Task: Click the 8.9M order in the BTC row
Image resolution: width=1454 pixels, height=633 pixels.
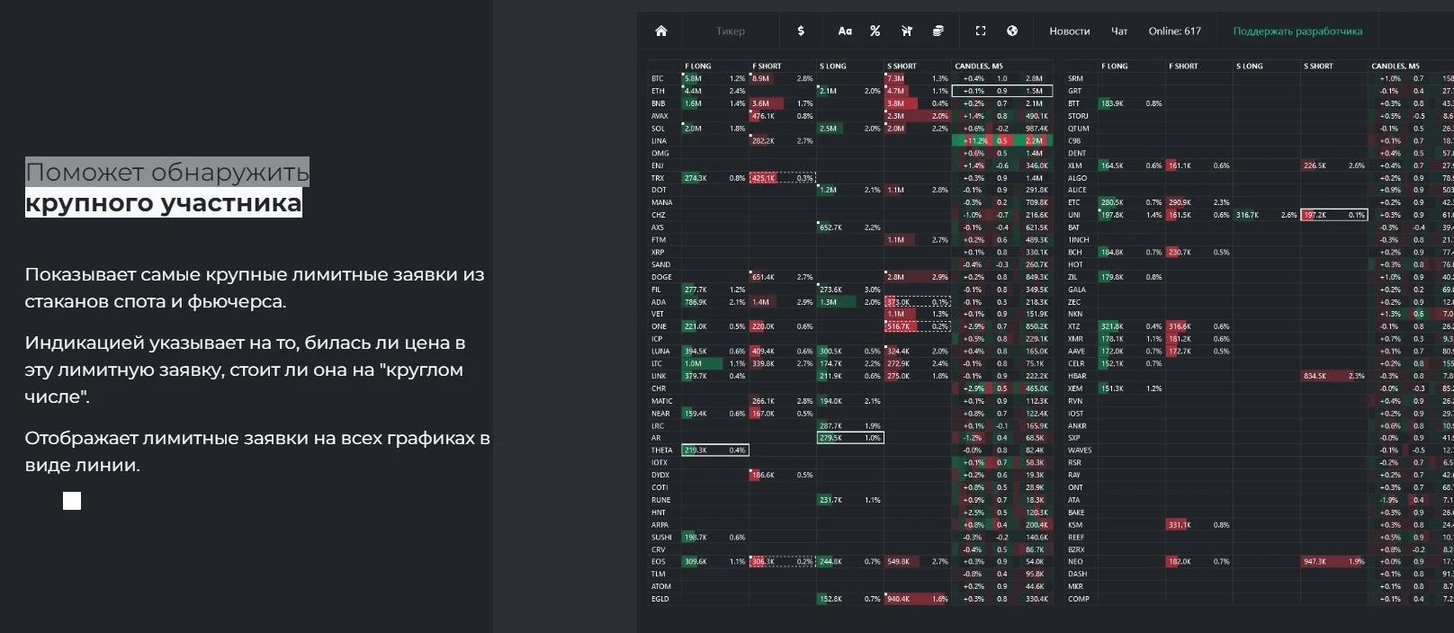Action: click(x=783, y=79)
